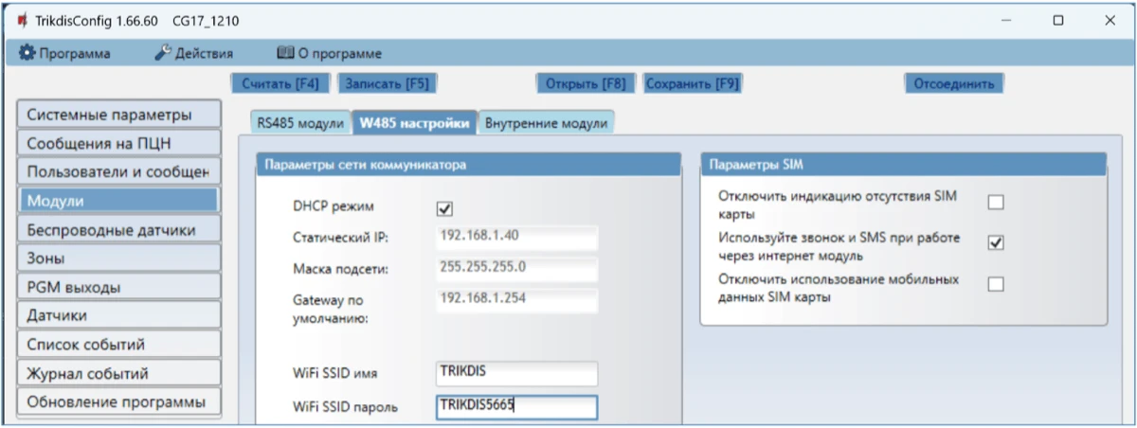Click the Считать [F4] button
1137x428 pixels.
280,83
